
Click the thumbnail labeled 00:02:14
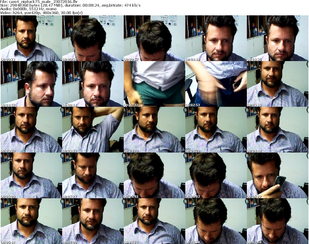93,84
